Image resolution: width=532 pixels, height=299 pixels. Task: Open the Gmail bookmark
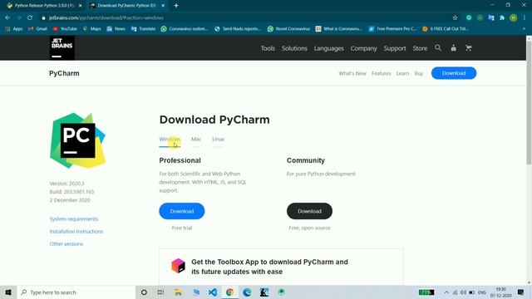coord(37,29)
